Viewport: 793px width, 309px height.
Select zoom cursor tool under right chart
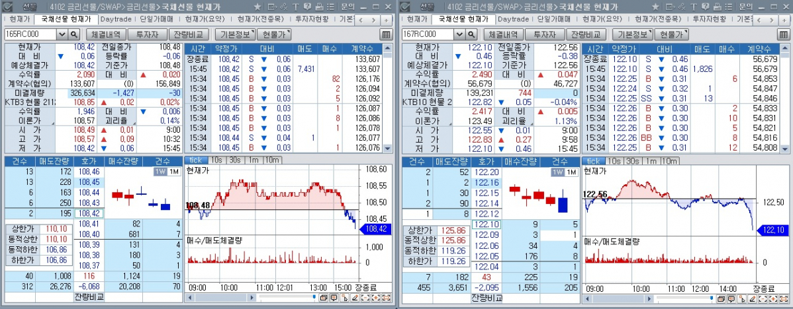(x=742, y=298)
